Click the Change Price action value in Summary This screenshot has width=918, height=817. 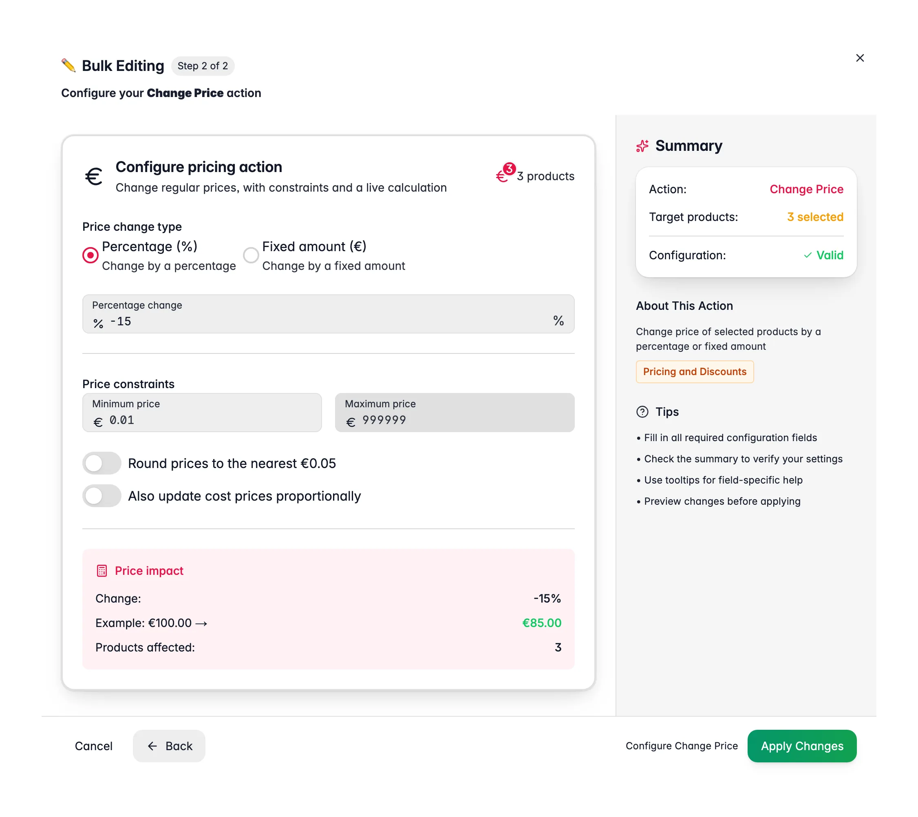pos(806,189)
